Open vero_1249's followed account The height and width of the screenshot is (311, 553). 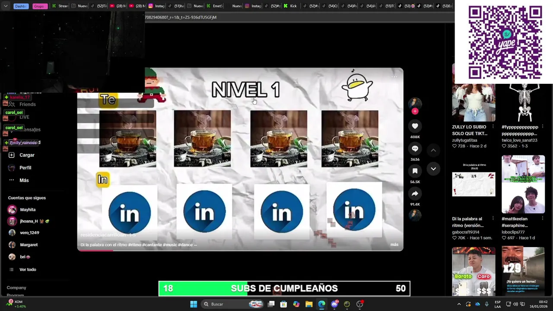pos(23,233)
